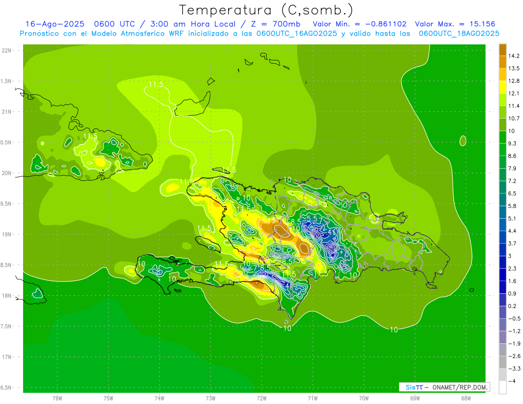This screenshot has width=523, height=404.
Task: Pick the yellow swatch between 12.8 and 12.1
Action: tap(503, 87)
